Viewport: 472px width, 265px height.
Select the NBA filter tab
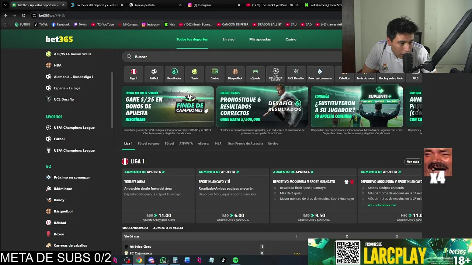point(218,144)
